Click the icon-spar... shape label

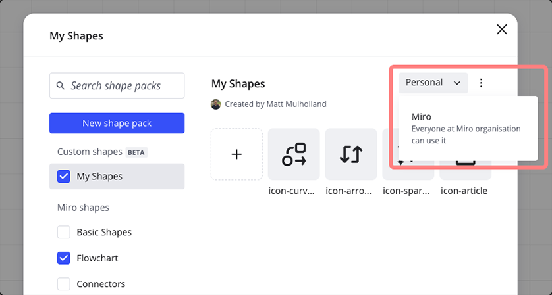click(x=407, y=191)
